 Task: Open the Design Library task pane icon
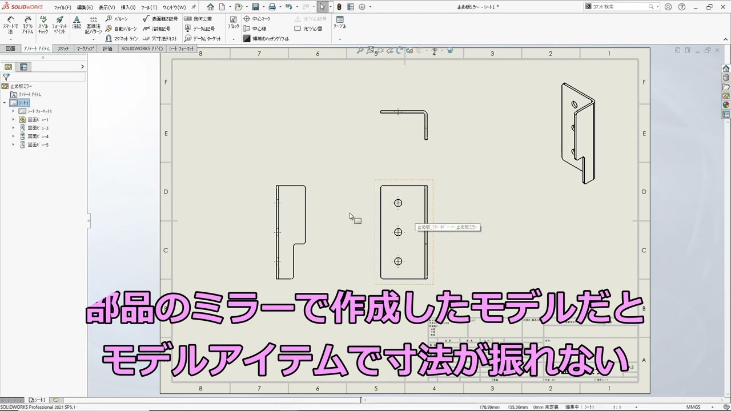coord(726,78)
